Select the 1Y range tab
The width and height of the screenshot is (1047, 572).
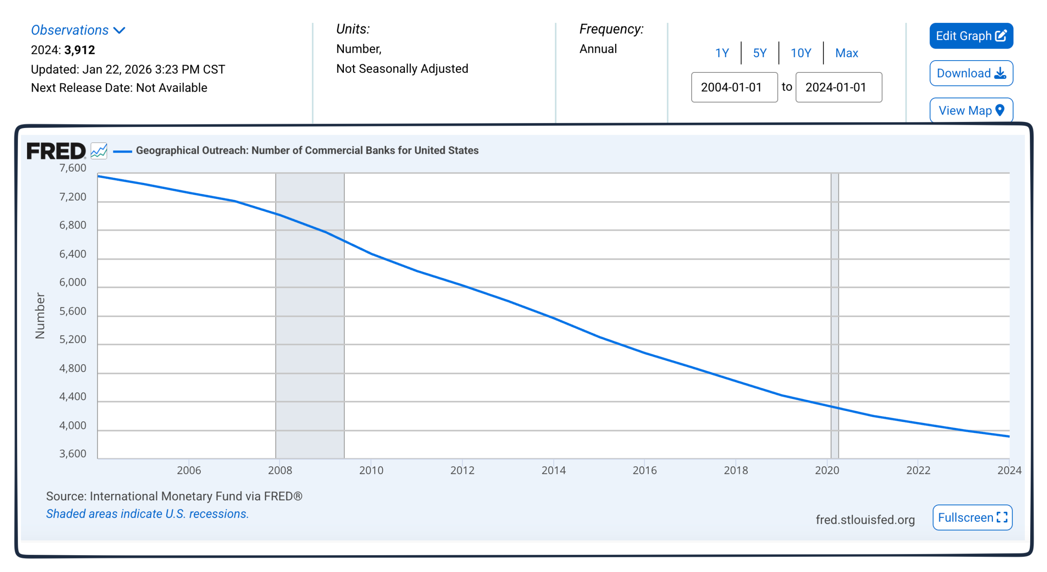tap(722, 53)
